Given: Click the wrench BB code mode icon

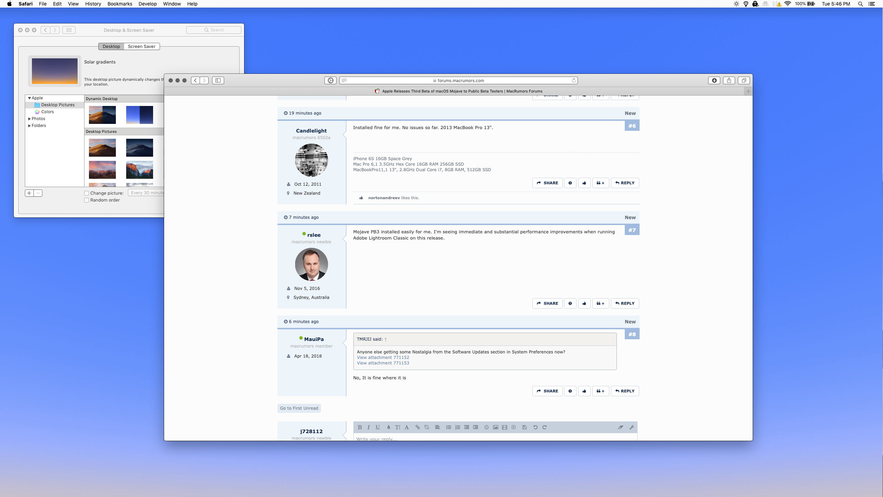Looking at the screenshot, I should [x=632, y=427].
